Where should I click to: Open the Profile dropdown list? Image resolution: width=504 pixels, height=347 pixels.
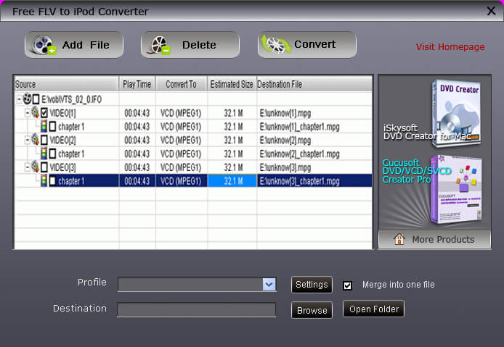point(269,285)
